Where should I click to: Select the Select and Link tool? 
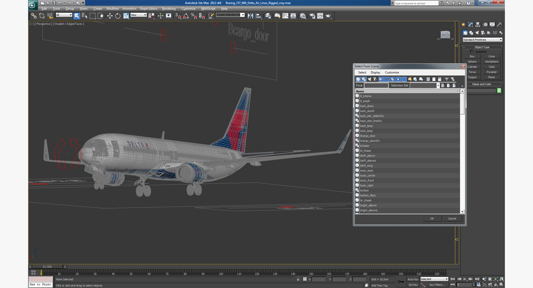(34, 16)
